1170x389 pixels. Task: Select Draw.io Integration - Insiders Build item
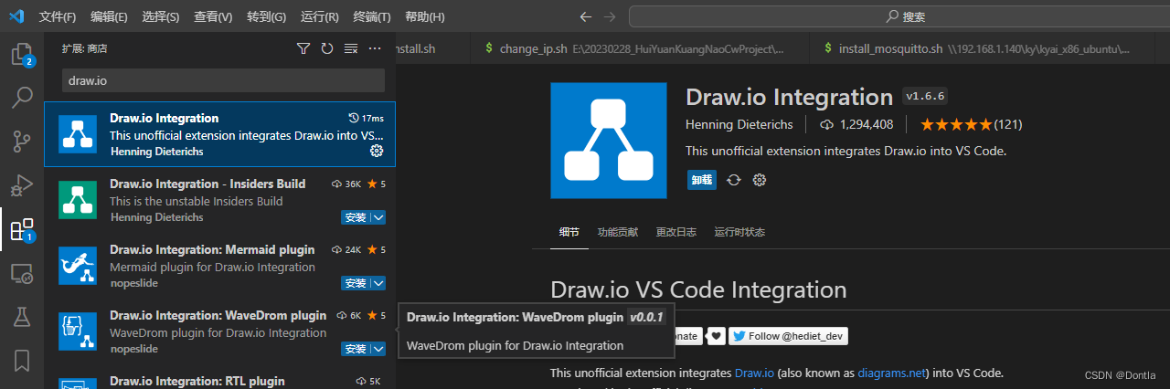(x=219, y=200)
